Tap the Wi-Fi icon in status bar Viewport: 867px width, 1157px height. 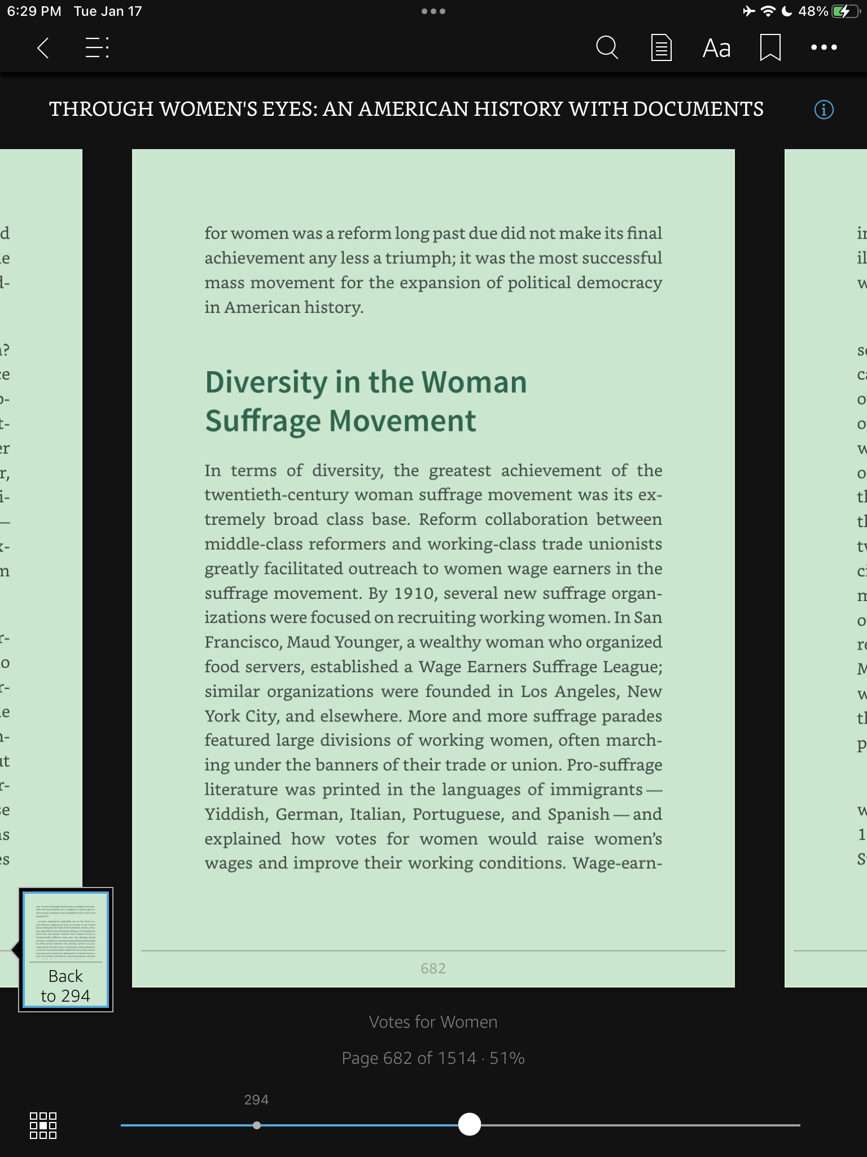(768, 11)
